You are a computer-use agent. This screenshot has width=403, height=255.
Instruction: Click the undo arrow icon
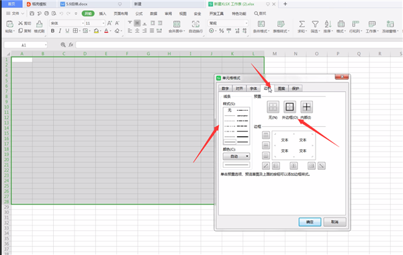tap(61, 13)
